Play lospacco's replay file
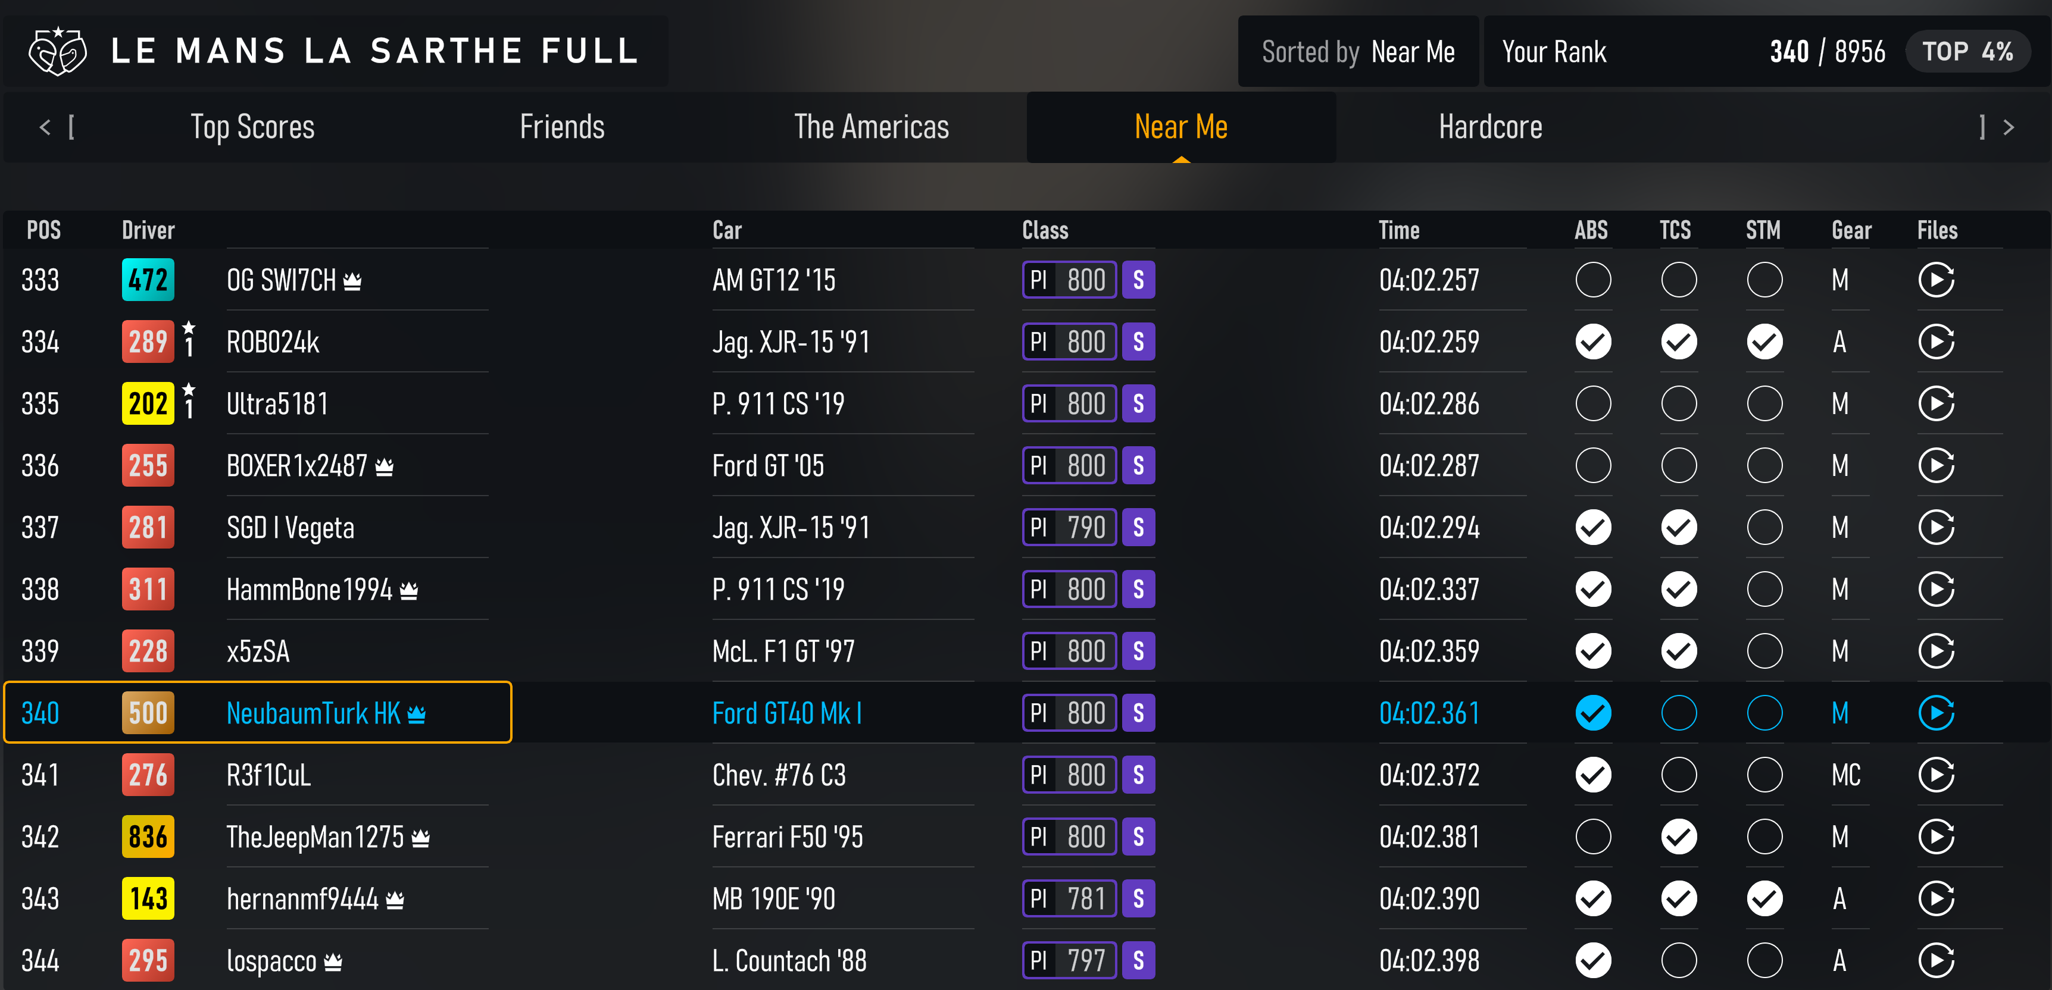2052x990 pixels. [x=1937, y=961]
